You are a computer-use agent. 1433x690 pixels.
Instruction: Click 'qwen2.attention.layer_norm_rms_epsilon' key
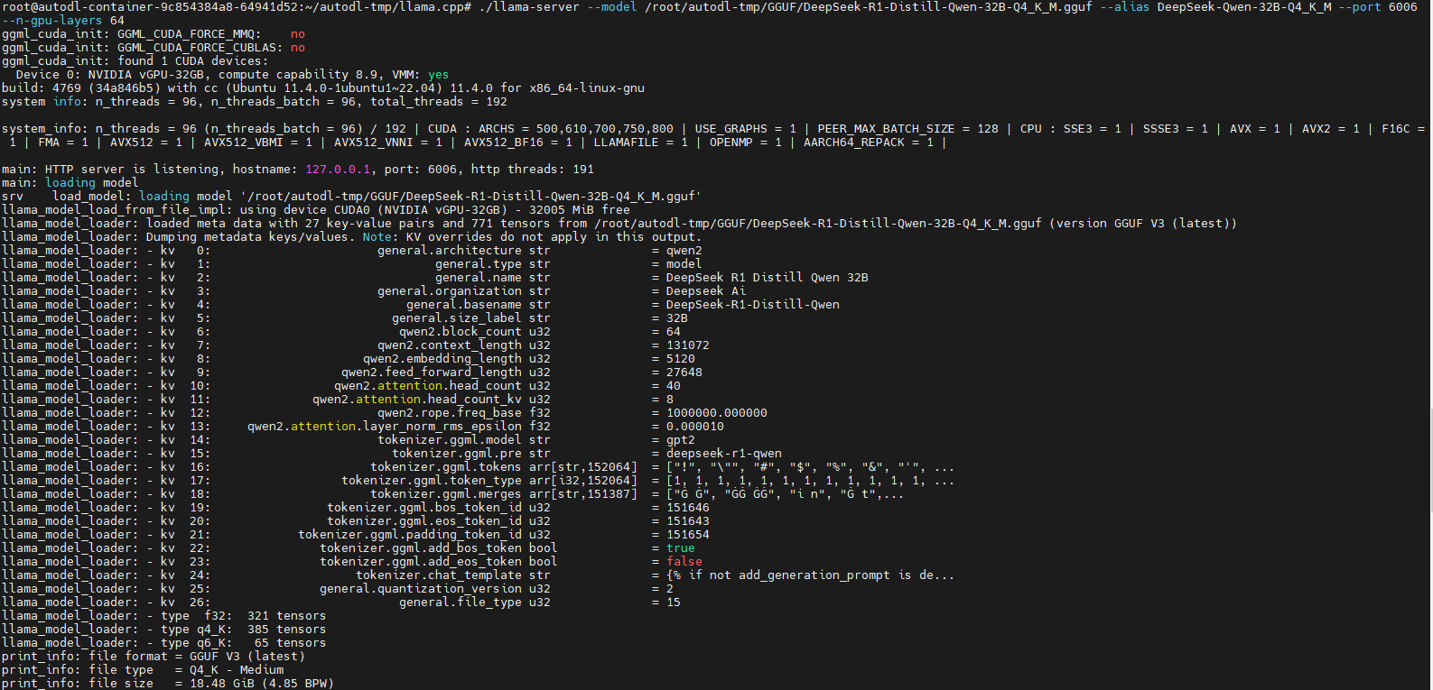click(x=385, y=427)
